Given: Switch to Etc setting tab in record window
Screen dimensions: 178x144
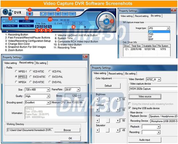Looking at the screenshot, I should (x=41, y=63).
